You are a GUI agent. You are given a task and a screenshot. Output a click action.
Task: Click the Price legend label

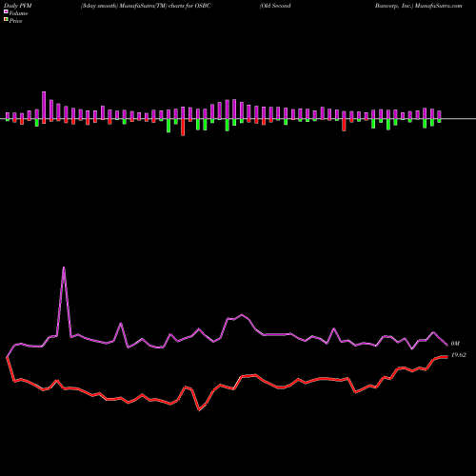pyautogui.click(x=15, y=21)
